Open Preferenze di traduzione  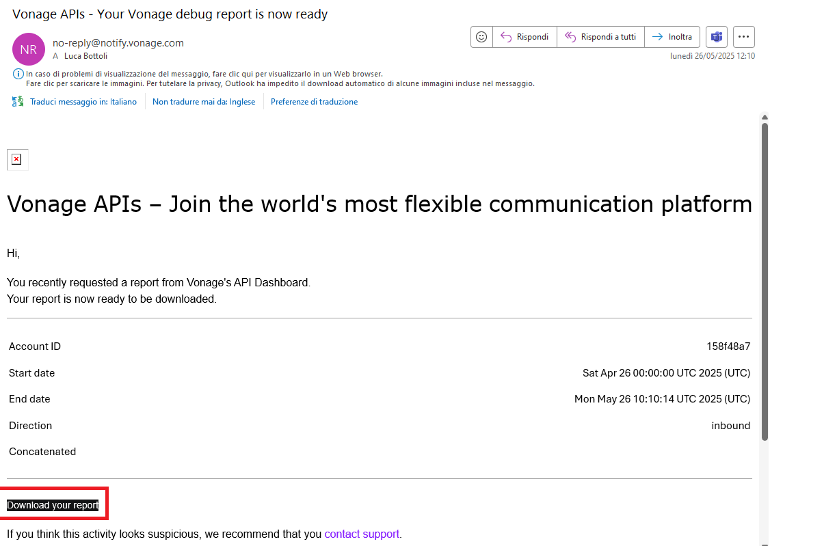coord(314,102)
